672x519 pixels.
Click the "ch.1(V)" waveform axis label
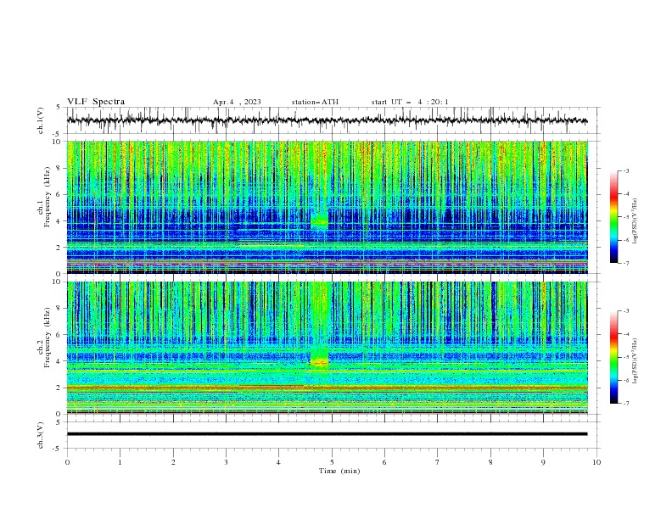(x=41, y=120)
